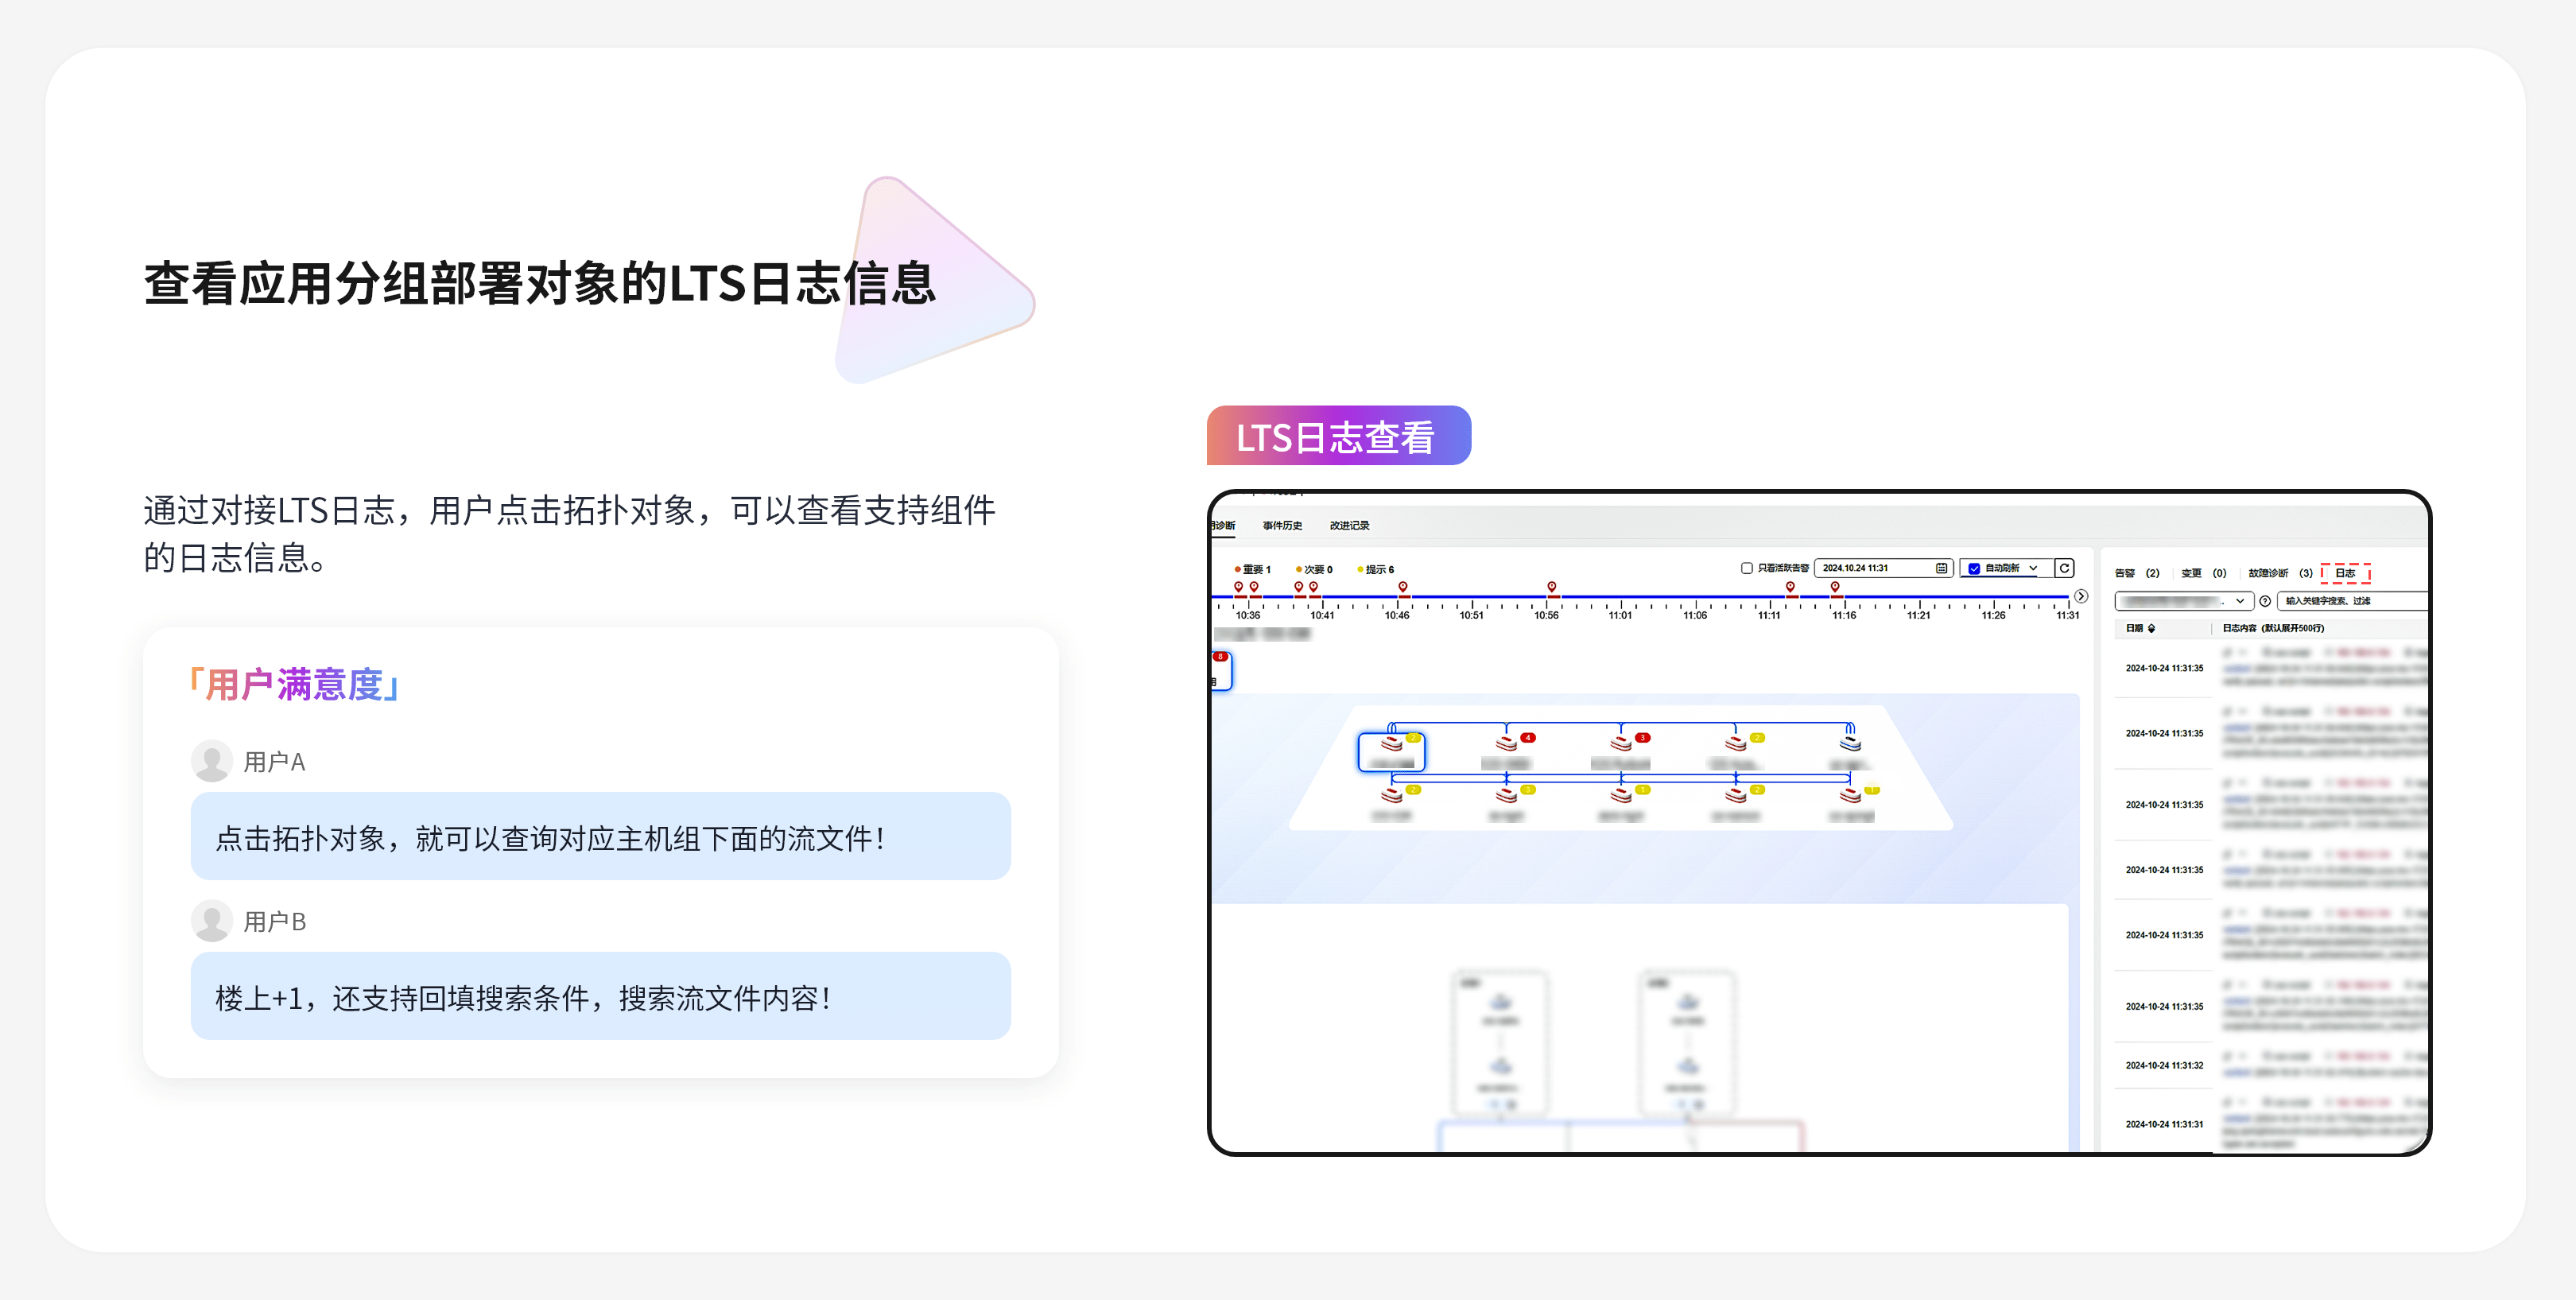Click the timeline next arrow circle icon
2576x1300 pixels.
point(2081,596)
